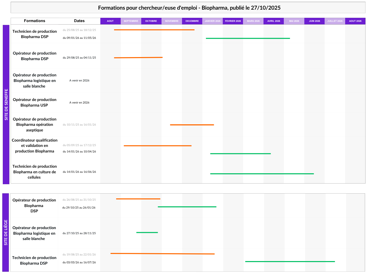Click Technicien de production culture de cellules label
Screen dimensions: 369x274
coord(34,172)
